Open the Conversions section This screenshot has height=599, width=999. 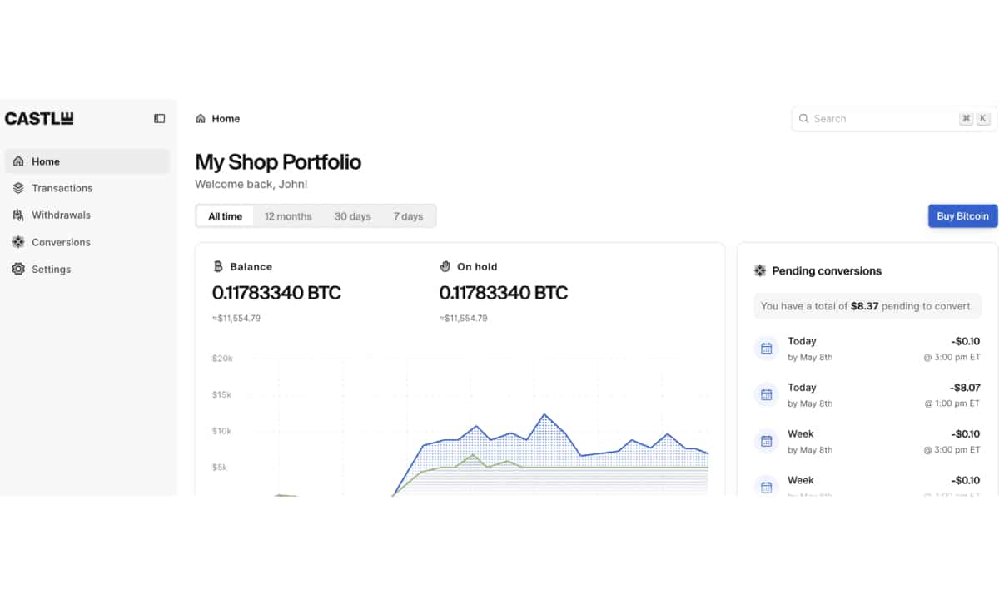(61, 242)
